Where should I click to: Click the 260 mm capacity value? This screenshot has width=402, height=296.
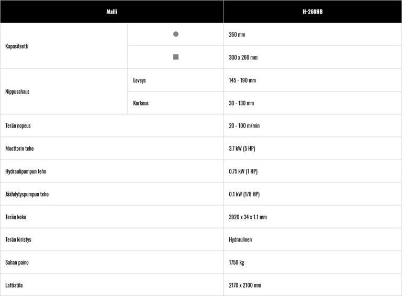coord(237,35)
